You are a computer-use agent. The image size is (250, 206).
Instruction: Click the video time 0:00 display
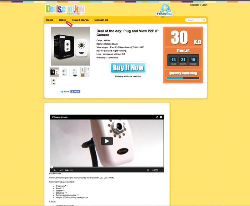click(67, 170)
